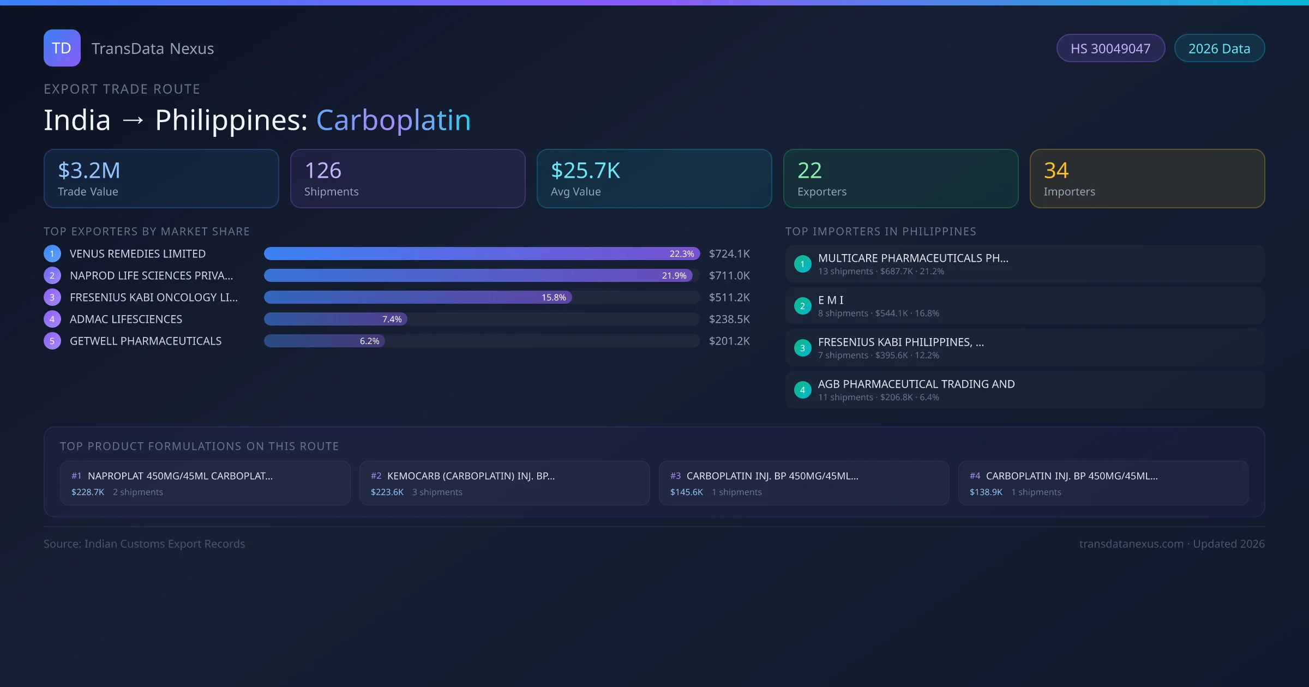Click rank 3 badge for Fresenius Kabi Oncology
The width and height of the screenshot is (1309, 687).
52,297
